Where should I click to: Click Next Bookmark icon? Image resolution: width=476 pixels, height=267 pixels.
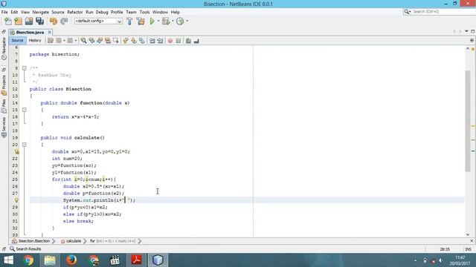point(134,41)
